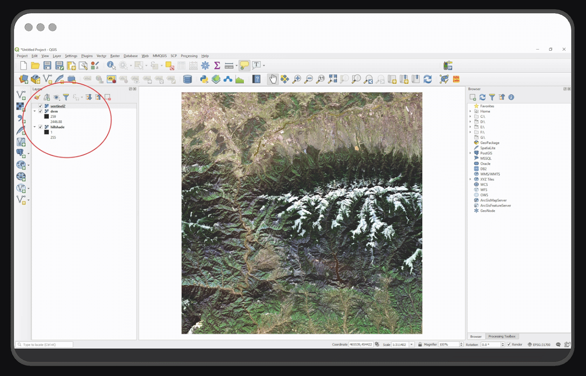Image resolution: width=586 pixels, height=376 pixels.
Task: Open the Raster menu
Action: (x=115, y=56)
